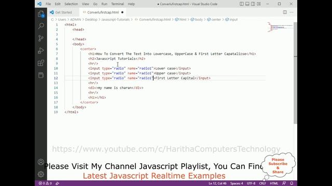Open editor More Actions ellipsis
The image size is (332, 186).
click(292, 12)
